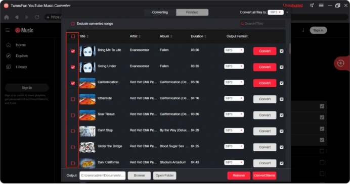Switch to the Finished tab
350x184 pixels.
pyautogui.click(x=192, y=12)
